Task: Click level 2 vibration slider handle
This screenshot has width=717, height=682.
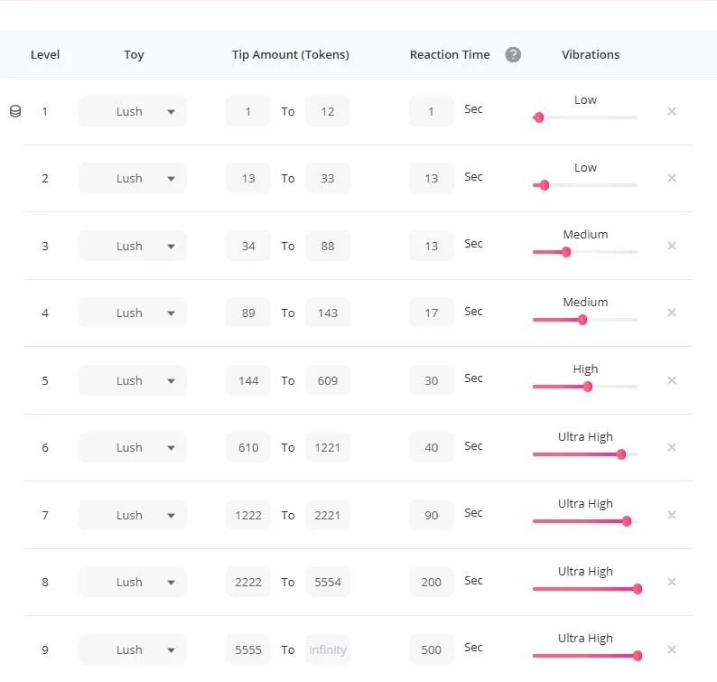Action: [x=544, y=185]
